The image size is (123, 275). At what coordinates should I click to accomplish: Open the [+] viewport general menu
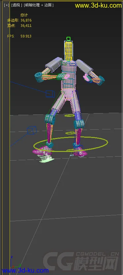pos(7,5)
